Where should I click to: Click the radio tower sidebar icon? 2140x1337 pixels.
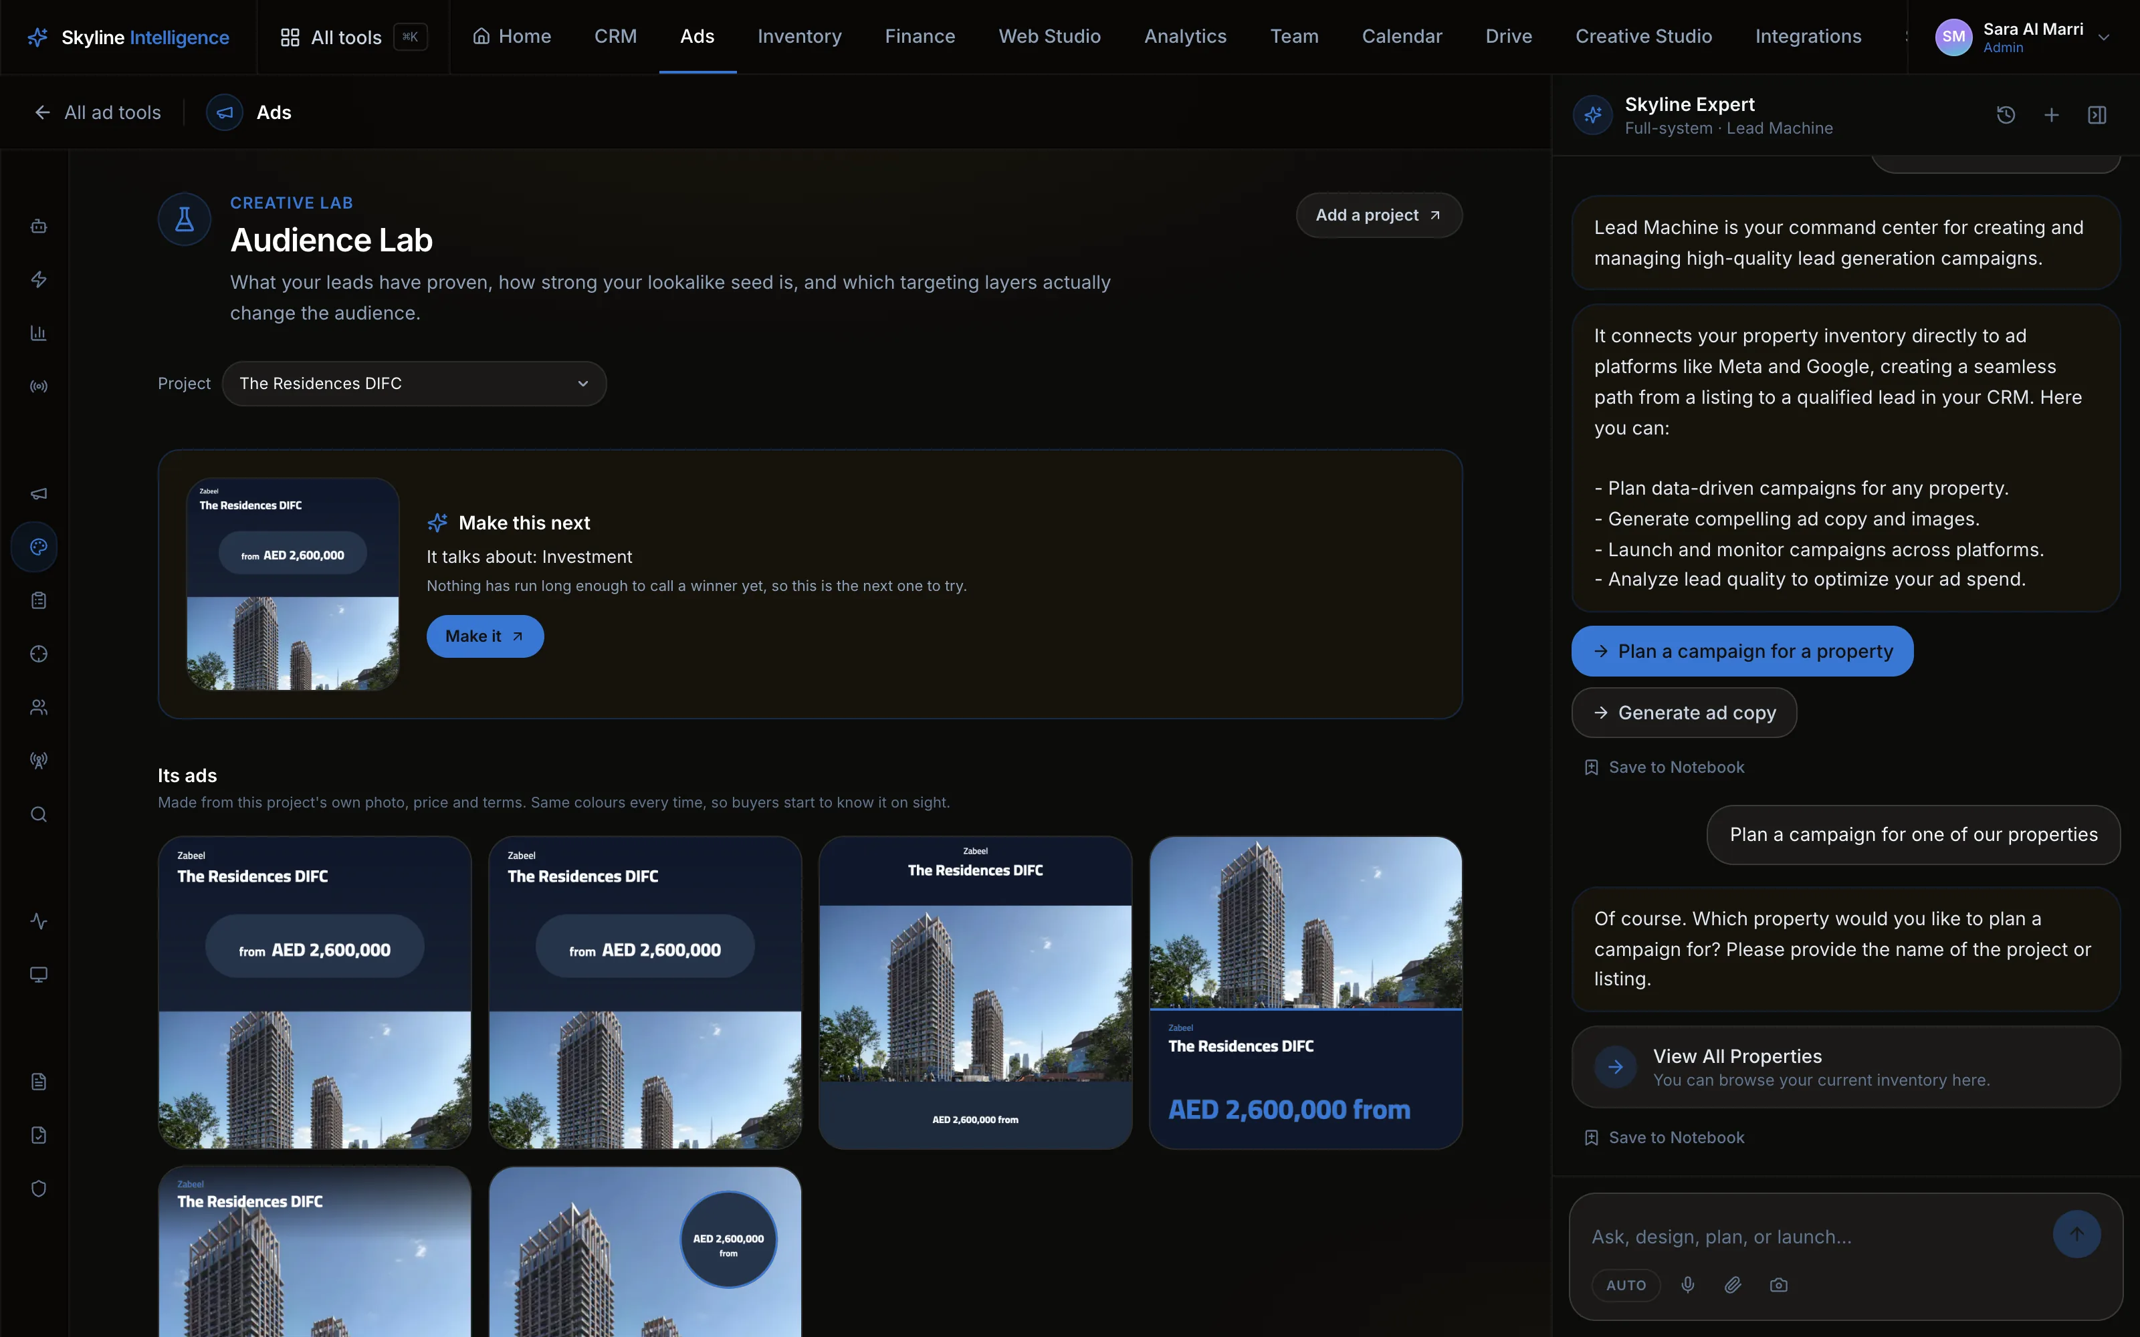(38, 761)
